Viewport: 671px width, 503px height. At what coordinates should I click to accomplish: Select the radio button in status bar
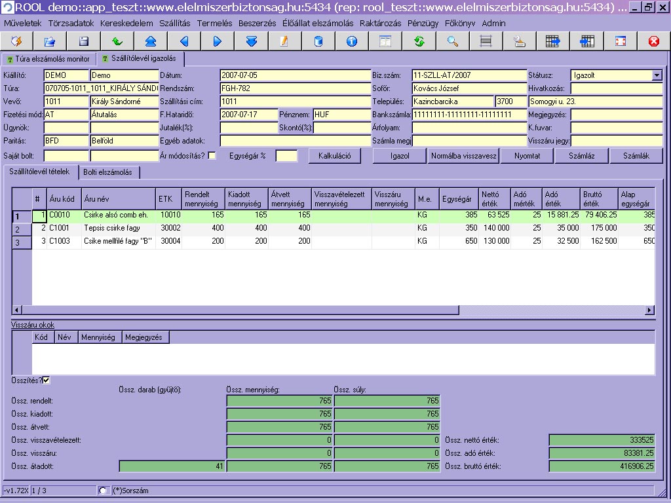point(103,491)
